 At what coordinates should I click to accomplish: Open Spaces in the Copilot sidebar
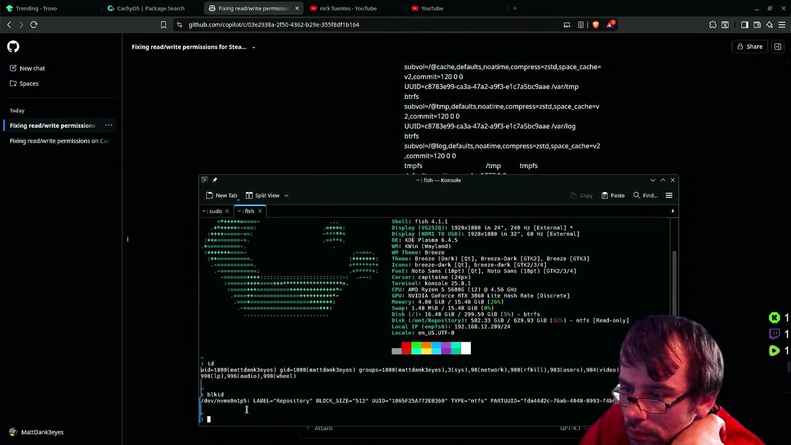[x=24, y=83]
